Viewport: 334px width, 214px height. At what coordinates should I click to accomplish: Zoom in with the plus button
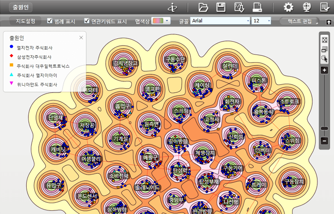coord(324,70)
